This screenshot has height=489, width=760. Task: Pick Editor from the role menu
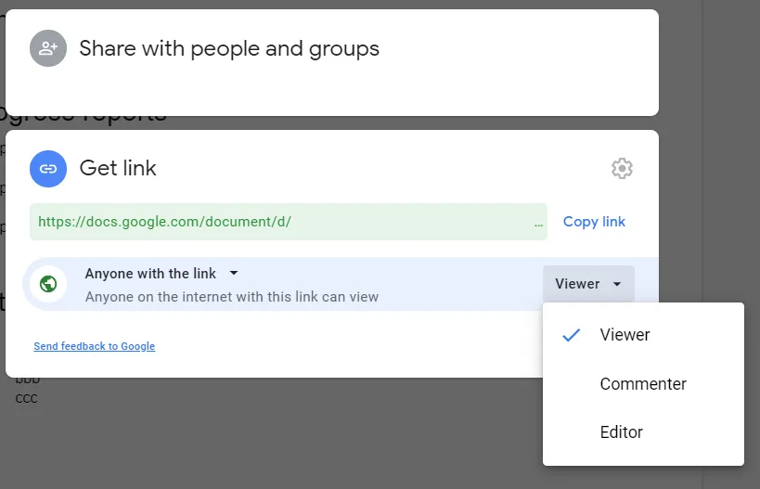coord(621,432)
